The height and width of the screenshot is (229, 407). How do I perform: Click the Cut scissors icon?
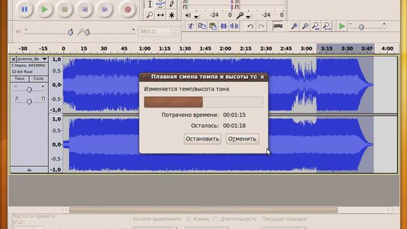coord(191,26)
